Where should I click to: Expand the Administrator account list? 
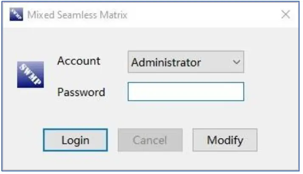click(x=236, y=63)
